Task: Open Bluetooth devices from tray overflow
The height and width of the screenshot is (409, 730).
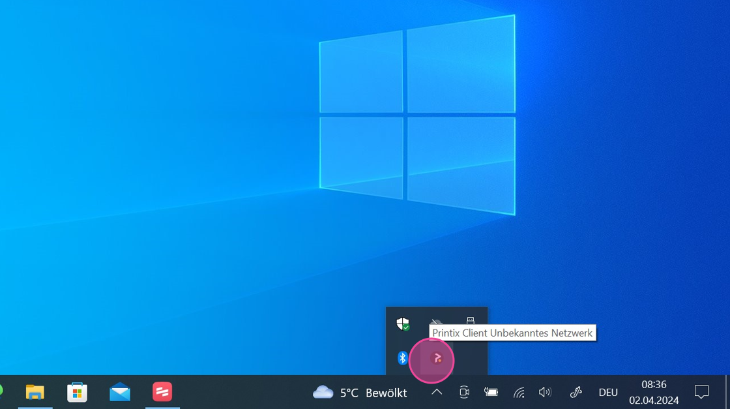Action: [x=403, y=358]
